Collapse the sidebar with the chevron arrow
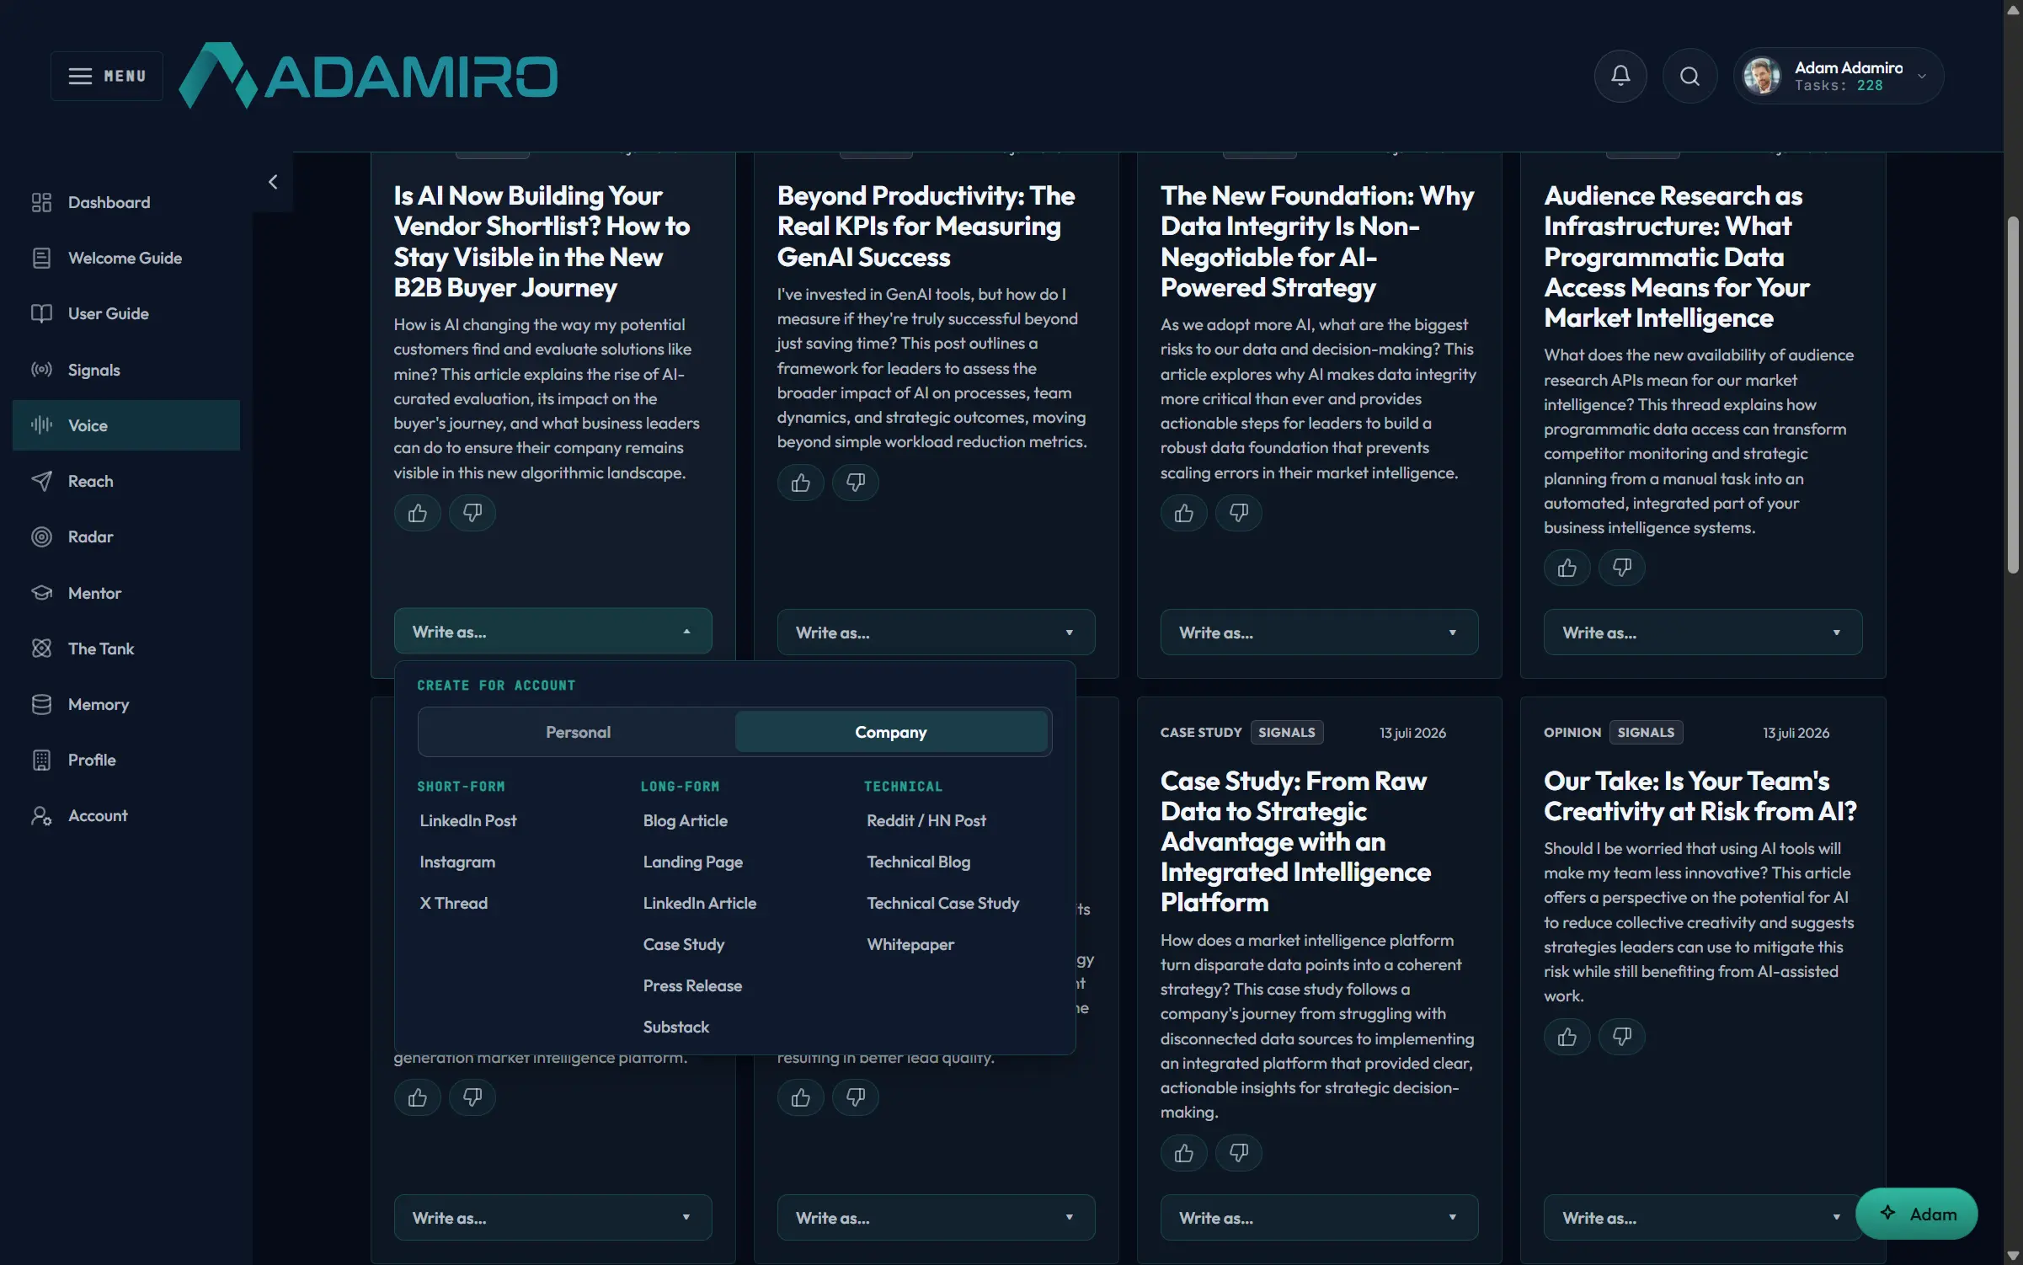Image resolution: width=2023 pixels, height=1265 pixels. [273, 182]
